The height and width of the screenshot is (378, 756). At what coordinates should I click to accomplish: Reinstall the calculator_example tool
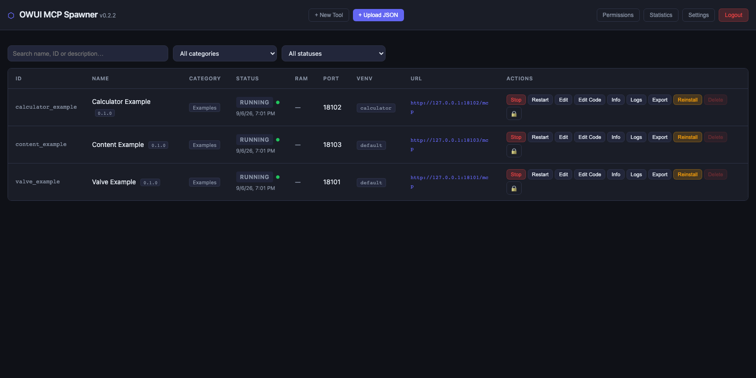[x=687, y=100]
